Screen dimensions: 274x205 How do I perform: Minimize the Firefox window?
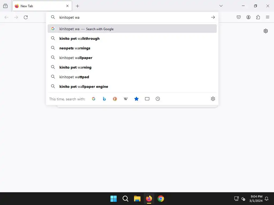pos(243,6)
